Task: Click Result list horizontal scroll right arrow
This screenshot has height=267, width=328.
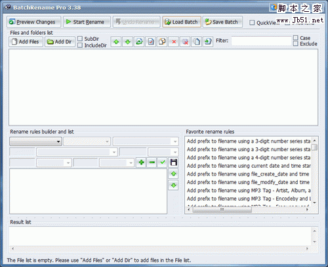Action: click(x=307, y=249)
